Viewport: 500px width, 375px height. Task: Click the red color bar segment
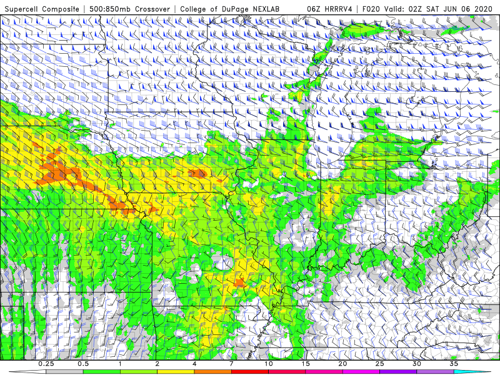pos(249,372)
